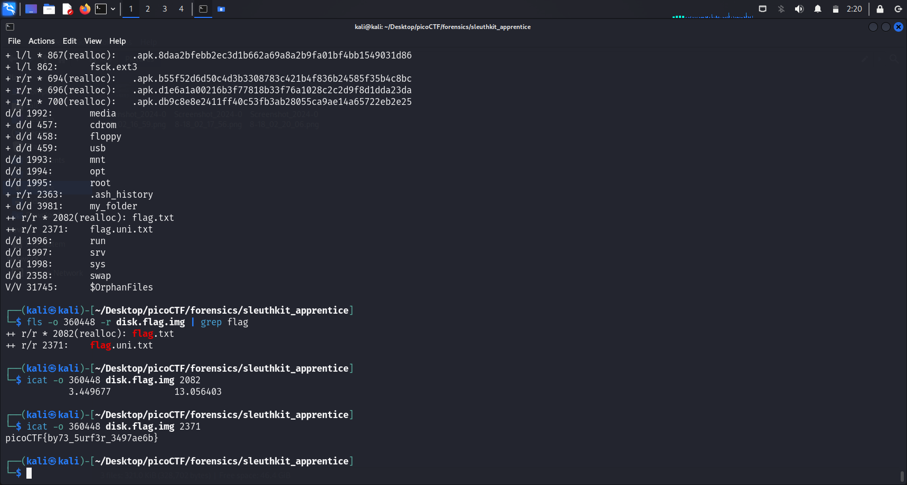This screenshot has width=907, height=485.
Task: Switch to workspace 2
Action: click(148, 9)
